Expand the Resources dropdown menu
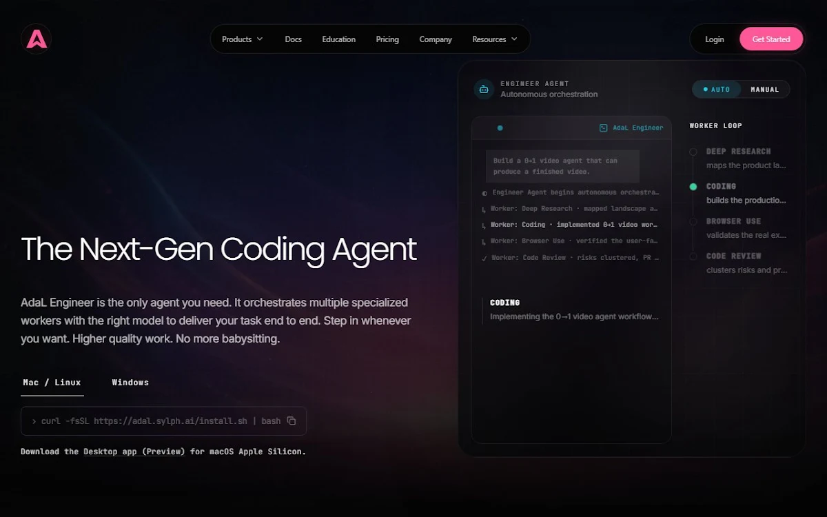 pos(495,39)
